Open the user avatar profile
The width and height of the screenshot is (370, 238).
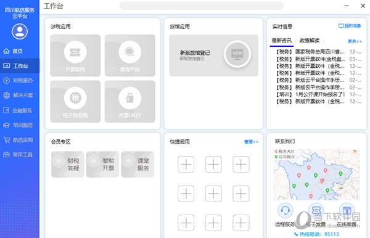[x=20, y=31]
